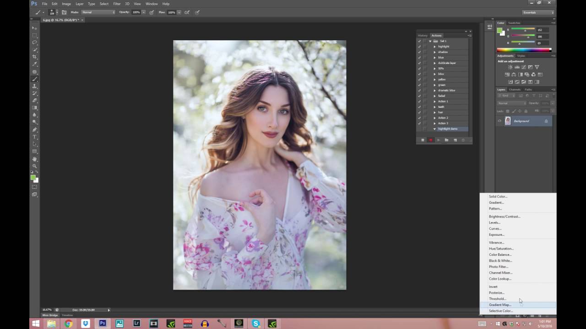Click the stop recording button in Actions

pos(423,140)
